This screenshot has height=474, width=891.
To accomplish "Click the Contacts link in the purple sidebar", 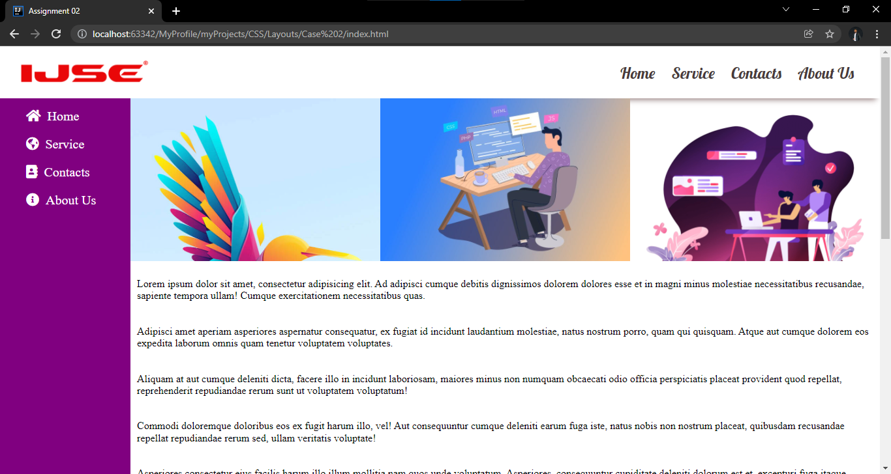I will tap(67, 173).
